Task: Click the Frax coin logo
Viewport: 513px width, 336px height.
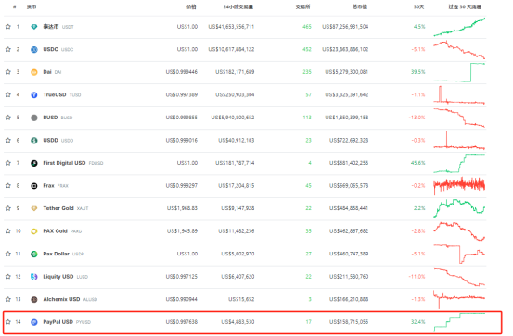Action: (x=34, y=186)
